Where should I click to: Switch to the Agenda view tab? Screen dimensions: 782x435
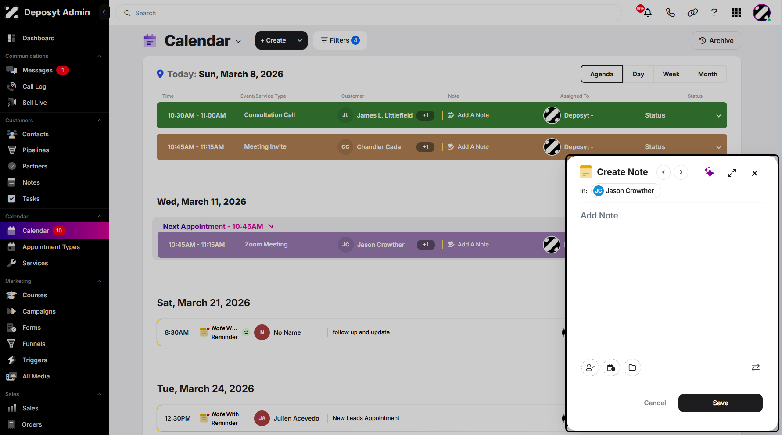[x=602, y=74]
